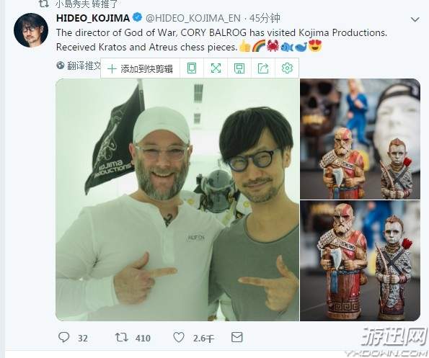Retweet using the retweet arrows icon
Image resolution: width=429 pixels, height=358 pixels.
[121, 337]
